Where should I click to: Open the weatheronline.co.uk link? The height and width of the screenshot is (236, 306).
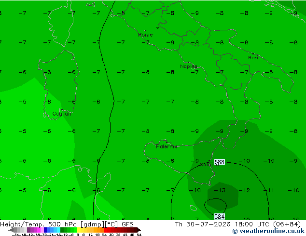click(268, 231)
